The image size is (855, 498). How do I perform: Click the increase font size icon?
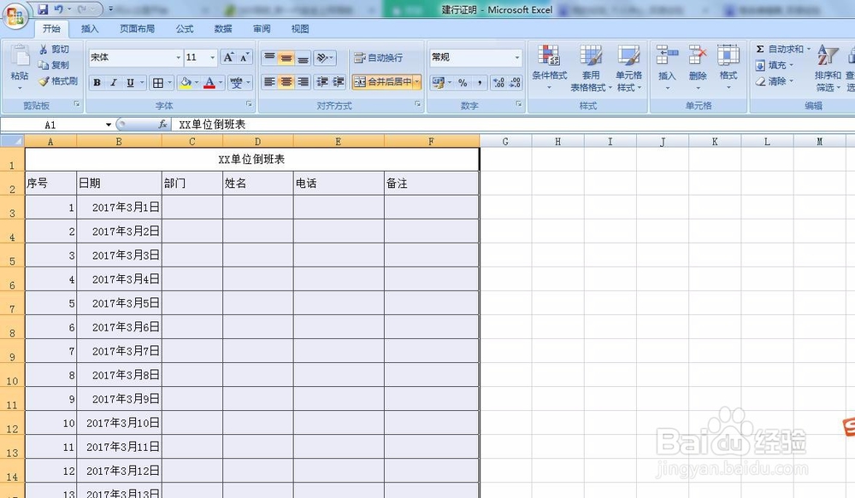pyautogui.click(x=228, y=57)
